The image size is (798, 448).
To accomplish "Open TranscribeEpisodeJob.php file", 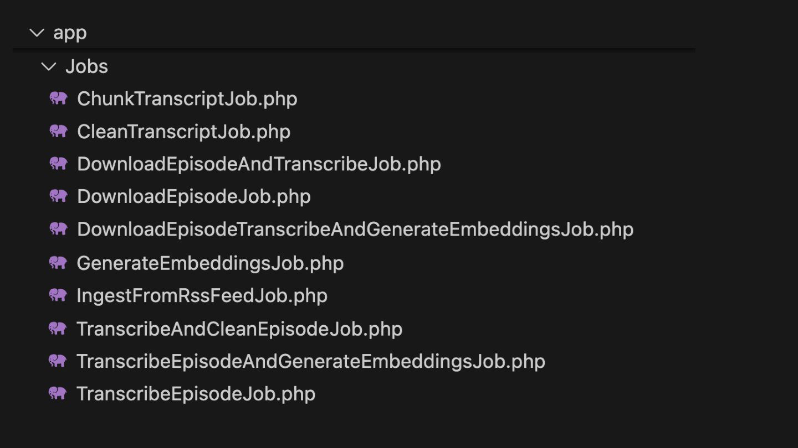I will point(196,394).
